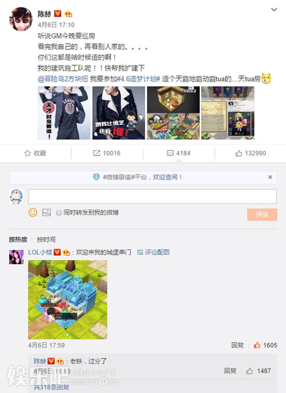Open the post options chevron menu
The image size is (286, 393).
click(274, 10)
